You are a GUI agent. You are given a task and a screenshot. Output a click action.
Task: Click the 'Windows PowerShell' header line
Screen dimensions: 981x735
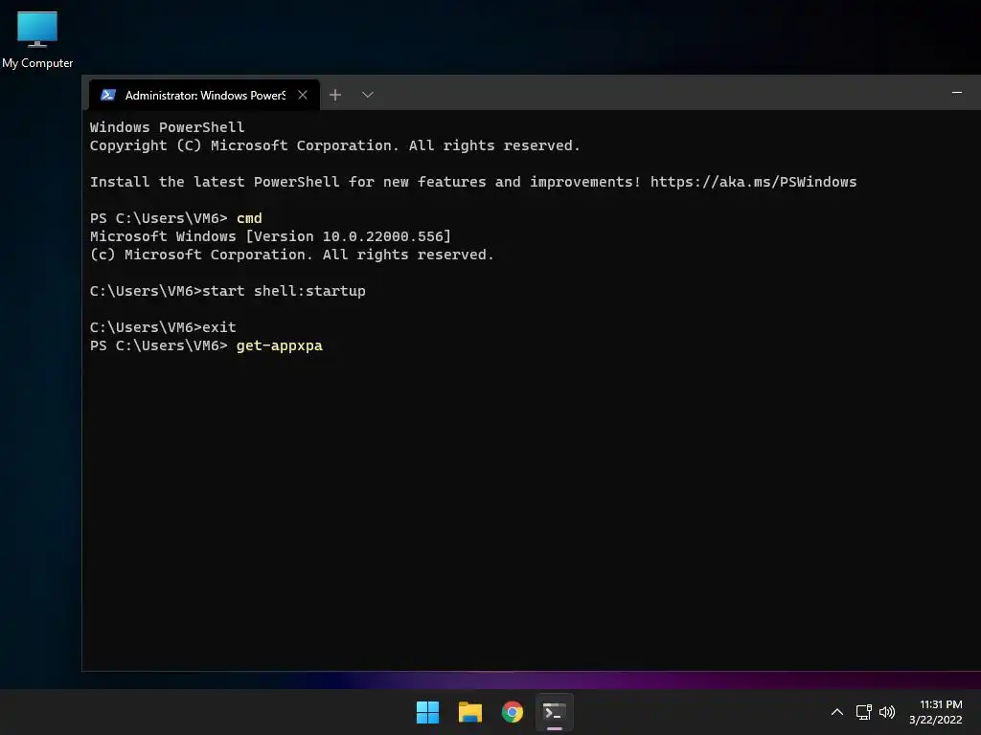[x=167, y=127]
